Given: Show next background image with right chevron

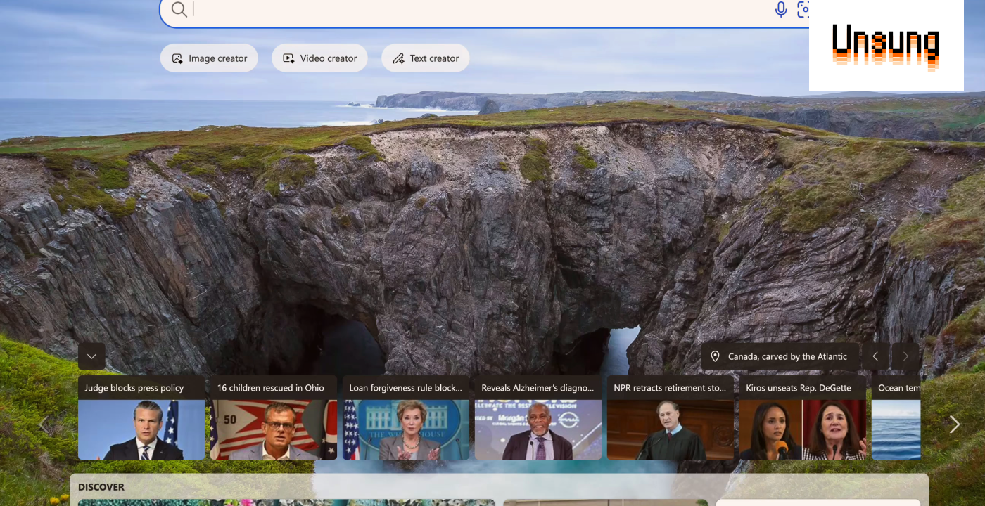Looking at the screenshot, I should tap(905, 356).
